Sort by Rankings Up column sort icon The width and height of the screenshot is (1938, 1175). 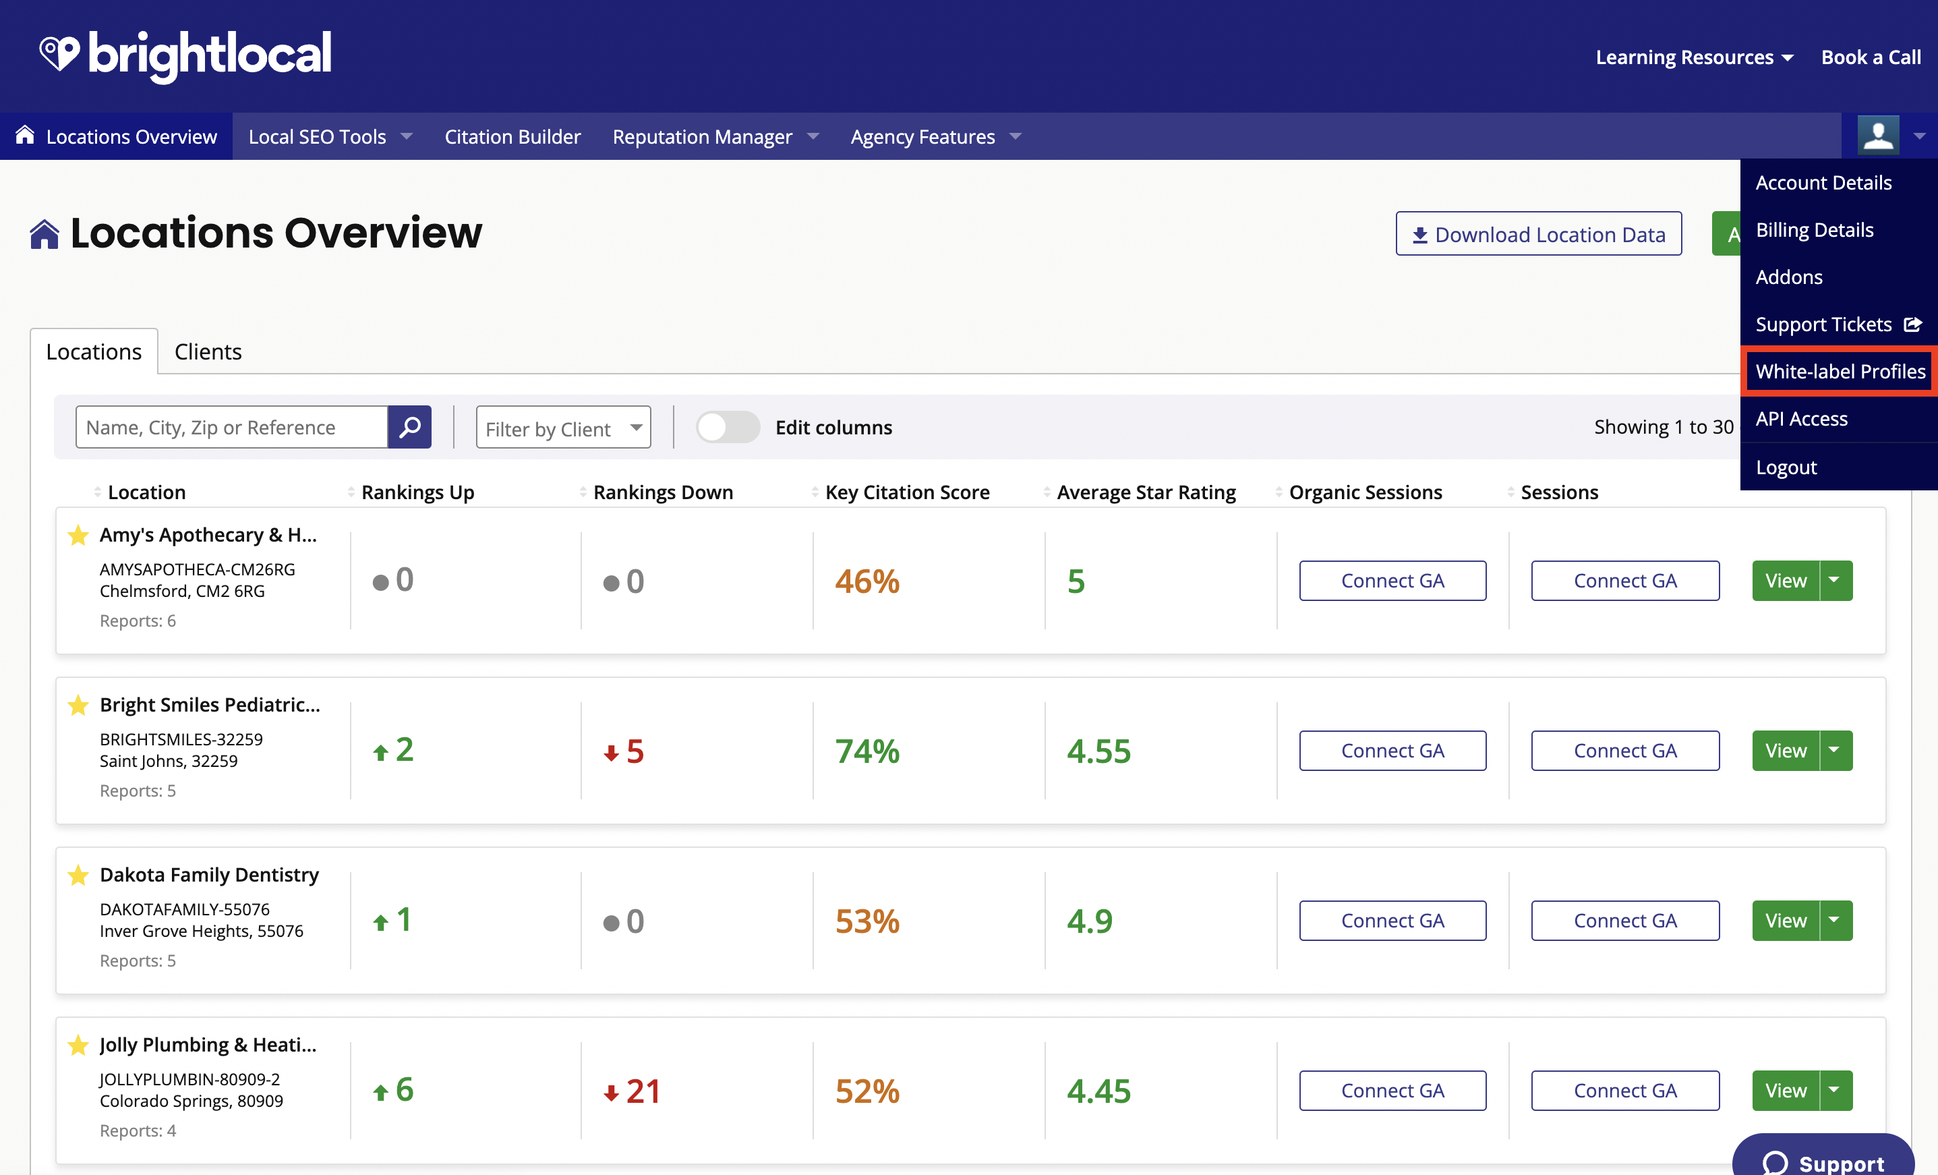click(x=351, y=492)
